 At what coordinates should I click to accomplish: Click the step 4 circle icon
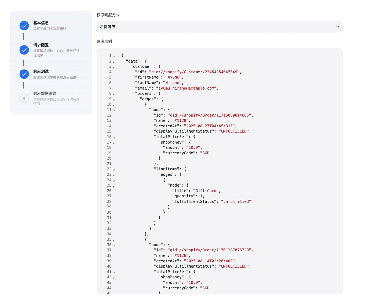pyautogui.click(x=24, y=98)
